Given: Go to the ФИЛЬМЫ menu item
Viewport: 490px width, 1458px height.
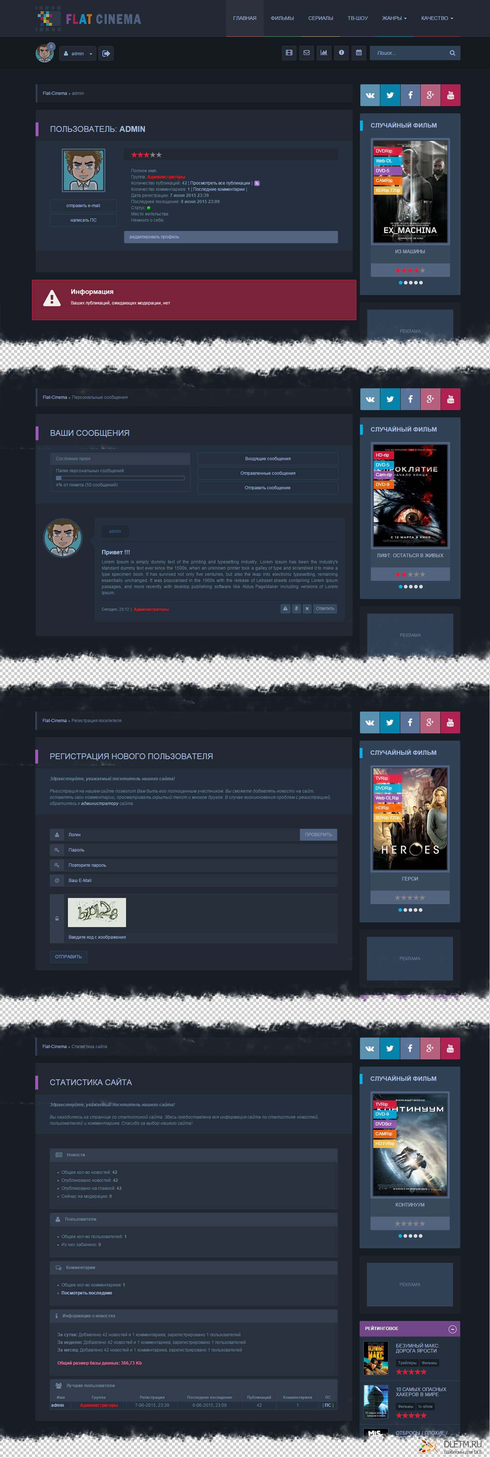Looking at the screenshot, I should pos(282,18).
